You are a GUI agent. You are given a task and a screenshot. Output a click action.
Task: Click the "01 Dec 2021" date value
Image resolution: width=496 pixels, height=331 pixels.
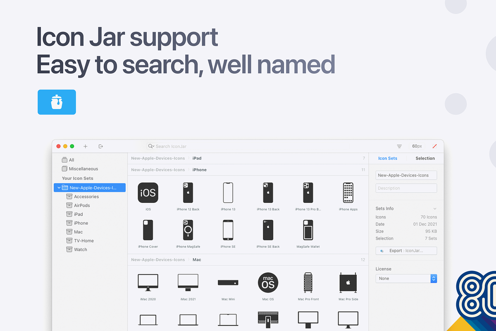pos(425,224)
